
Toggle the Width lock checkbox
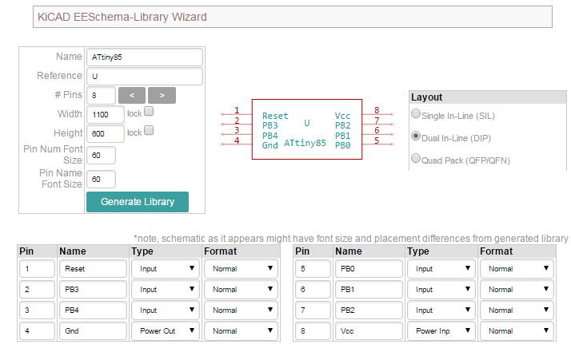(149, 111)
